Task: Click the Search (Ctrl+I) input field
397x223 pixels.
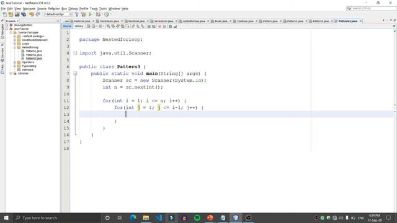Action: 371,8
